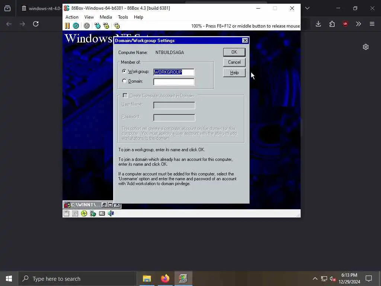The image size is (381, 286).
Task: Click the Windows taskbar search box
Action: [x=77, y=279]
